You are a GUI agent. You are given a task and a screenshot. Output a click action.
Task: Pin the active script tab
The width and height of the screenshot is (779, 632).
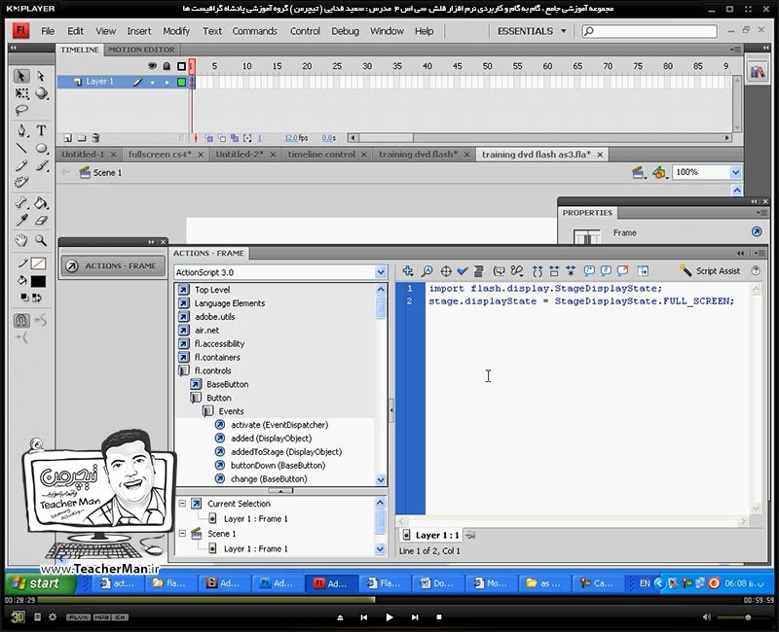tap(470, 536)
